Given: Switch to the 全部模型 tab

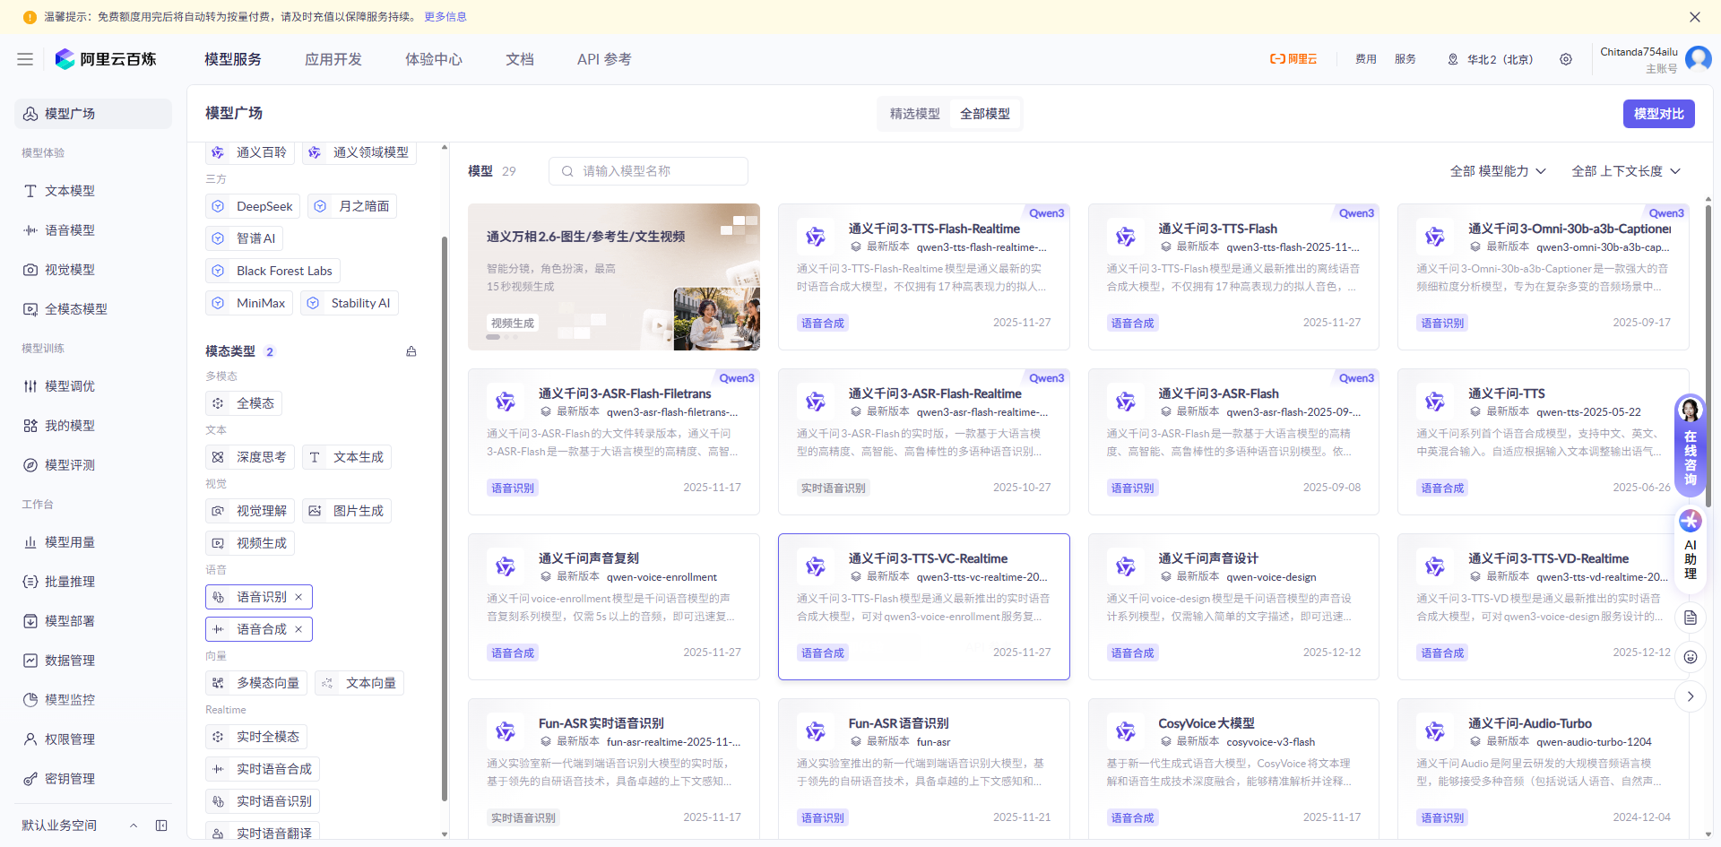Looking at the screenshot, I should pos(984,114).
